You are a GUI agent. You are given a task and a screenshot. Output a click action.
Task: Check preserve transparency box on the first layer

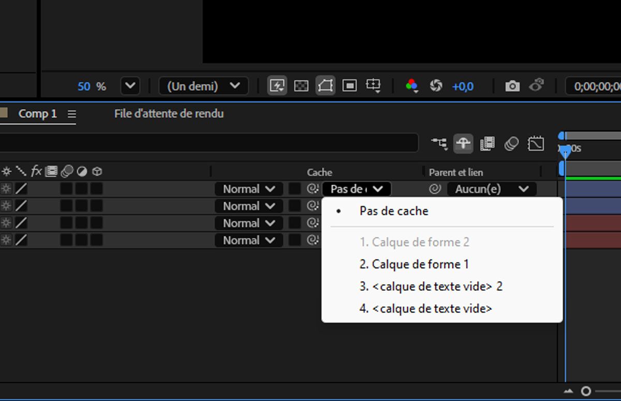[294, 189]
